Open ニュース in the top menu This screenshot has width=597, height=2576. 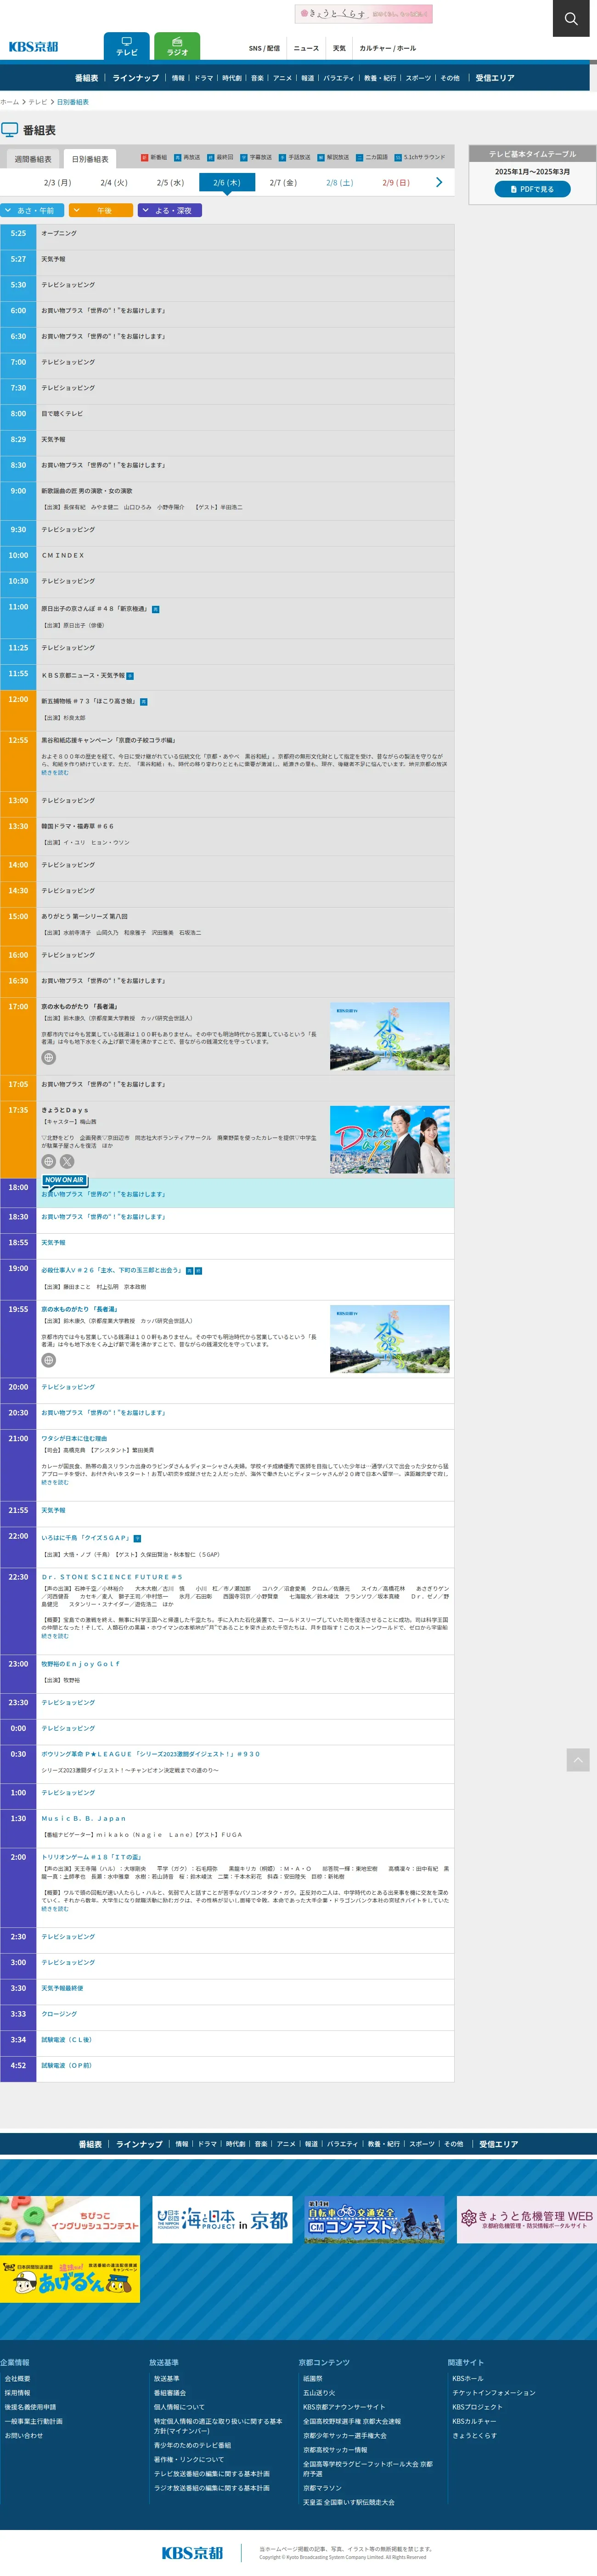pos(306,48)
